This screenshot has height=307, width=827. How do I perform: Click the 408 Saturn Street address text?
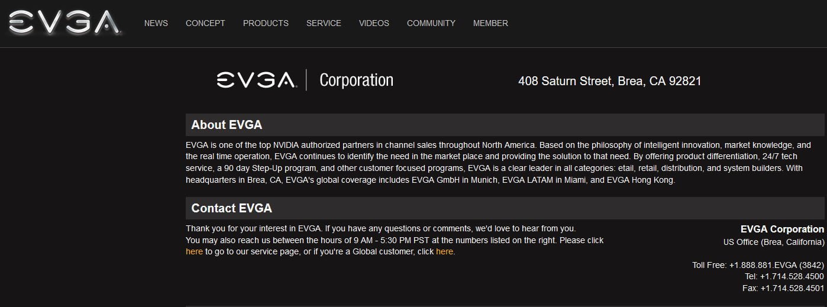click(609, 81)
